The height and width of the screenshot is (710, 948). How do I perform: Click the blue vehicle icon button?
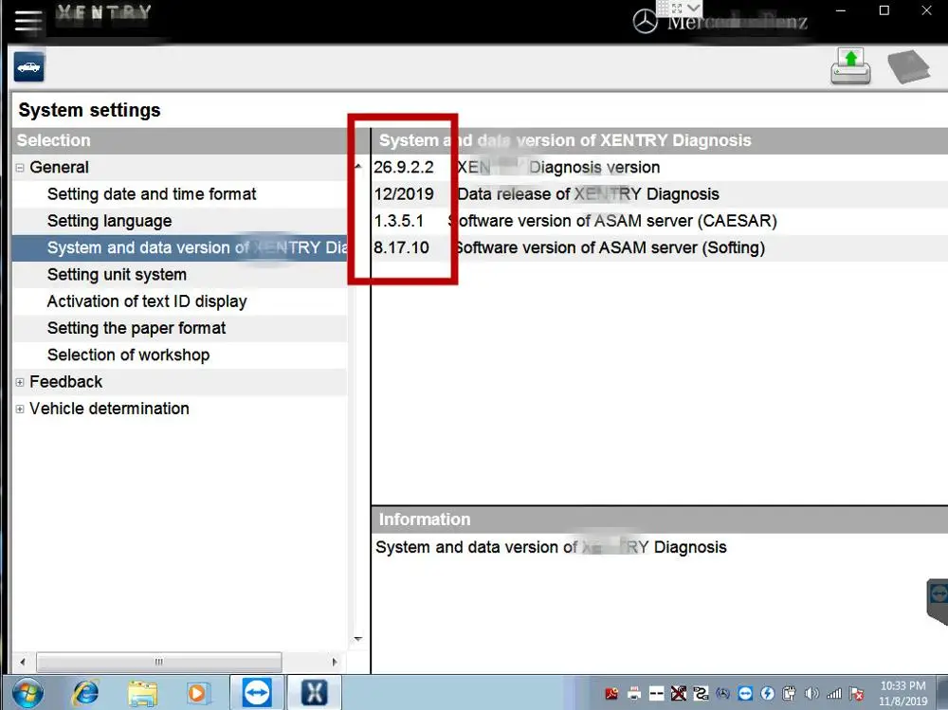tap(29, 66)
